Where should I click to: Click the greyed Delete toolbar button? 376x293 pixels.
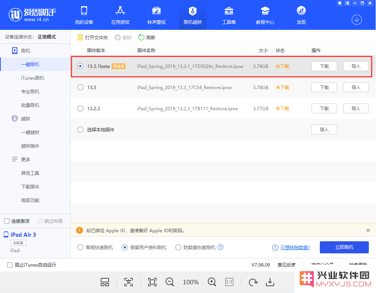[123, 37]
